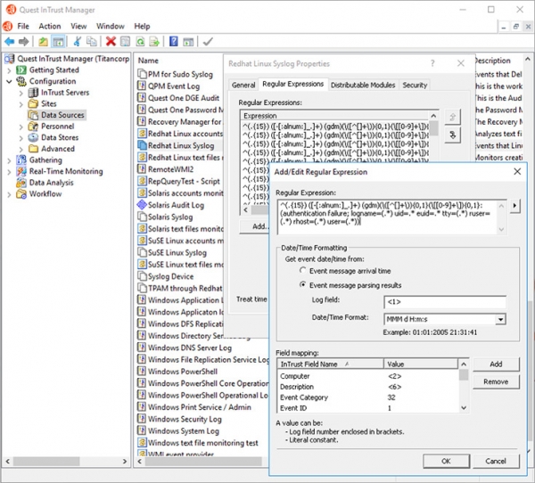Click the red Delete toolbar icon
This screenshot has height=483, width=535.
(111, 41)
